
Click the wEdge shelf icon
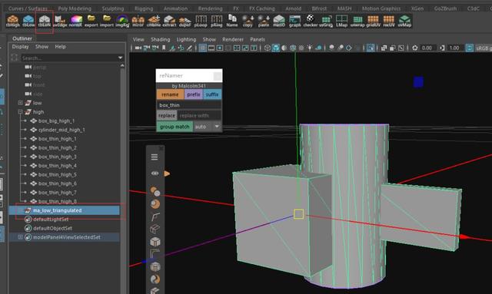click(60, 21)
